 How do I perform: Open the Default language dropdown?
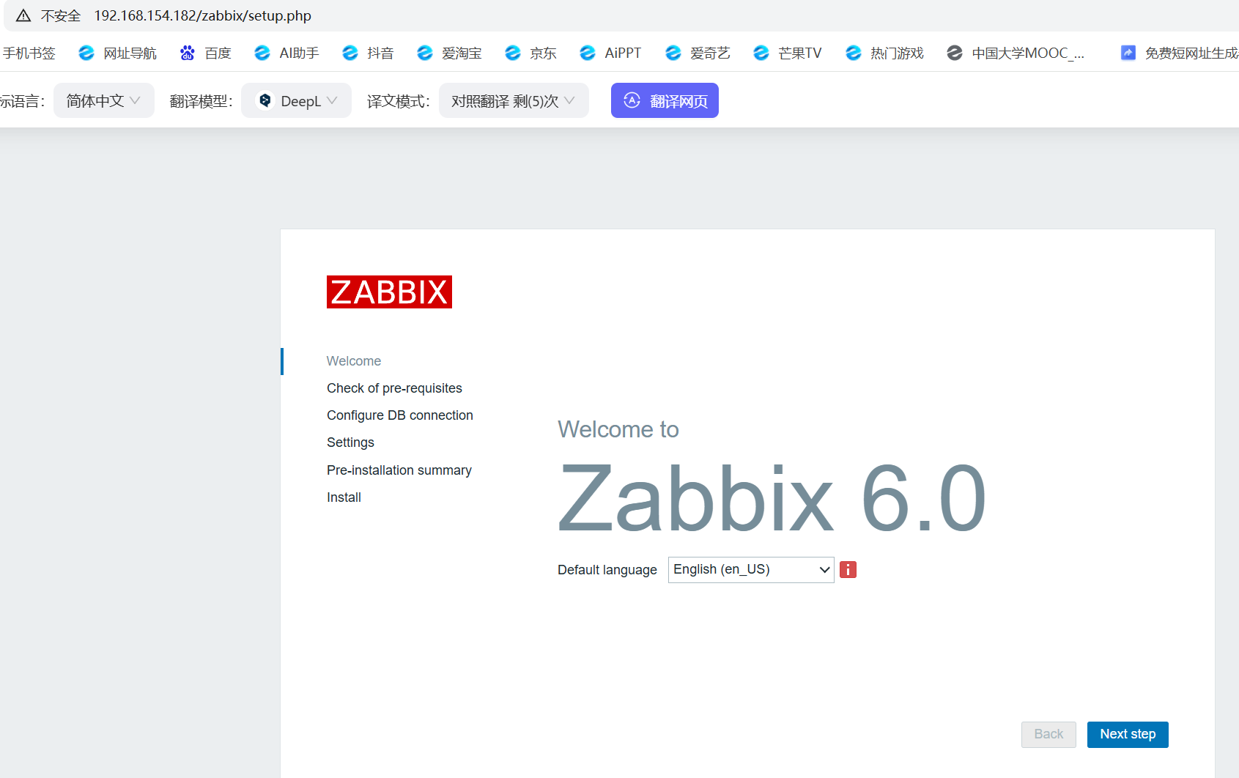(751, 570)
